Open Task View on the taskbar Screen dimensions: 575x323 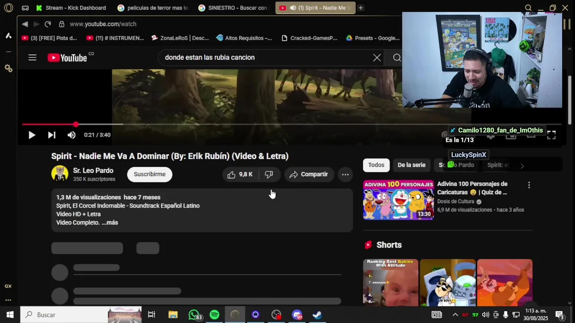tap(151, 315)
